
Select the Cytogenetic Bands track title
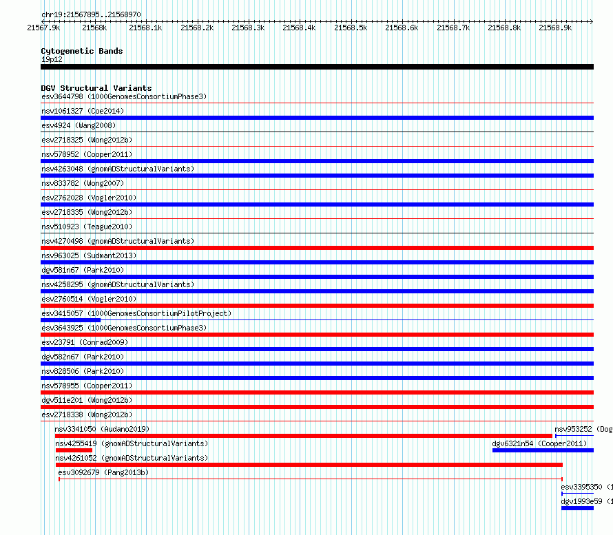click(x=82, y=51)
